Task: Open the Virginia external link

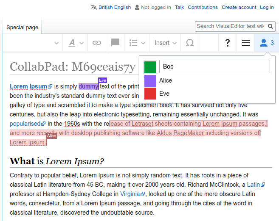Action: point(132,194)
